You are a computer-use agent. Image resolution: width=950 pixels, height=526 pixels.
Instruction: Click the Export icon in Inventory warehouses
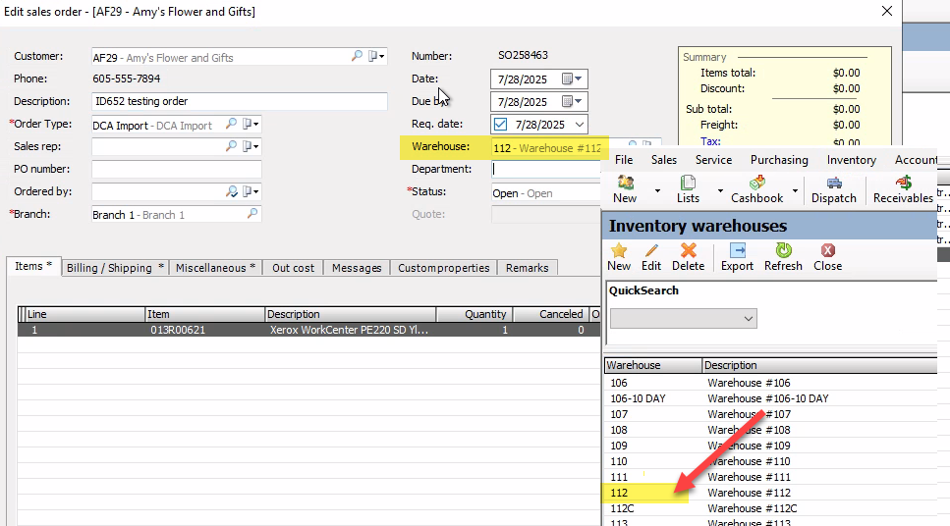point(737,257)
